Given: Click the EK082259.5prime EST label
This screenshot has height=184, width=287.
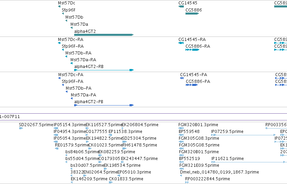Looking at the screenshot, I should click(117, 152).
